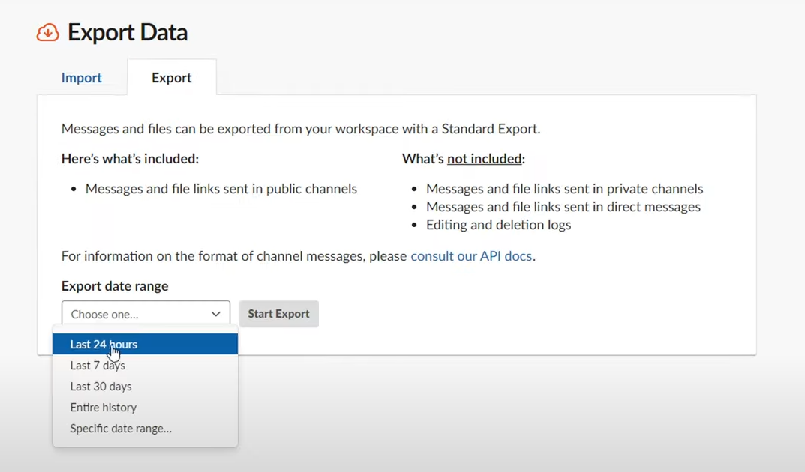Viewport: 805px width, 472px height.
Task: Open the Export date range dropdown
Action: pyautogui.click(x=146, y=314)
